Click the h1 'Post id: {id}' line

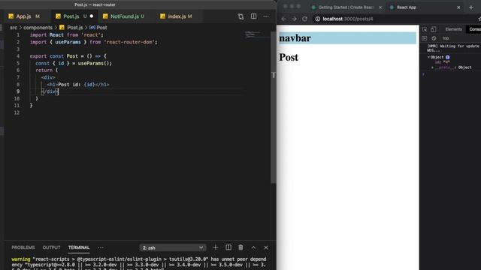(x=78, y=85)
